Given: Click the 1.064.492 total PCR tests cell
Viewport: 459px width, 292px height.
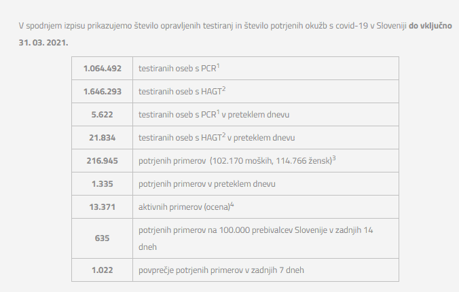Looking at the screenshot, I should point(102,69).
